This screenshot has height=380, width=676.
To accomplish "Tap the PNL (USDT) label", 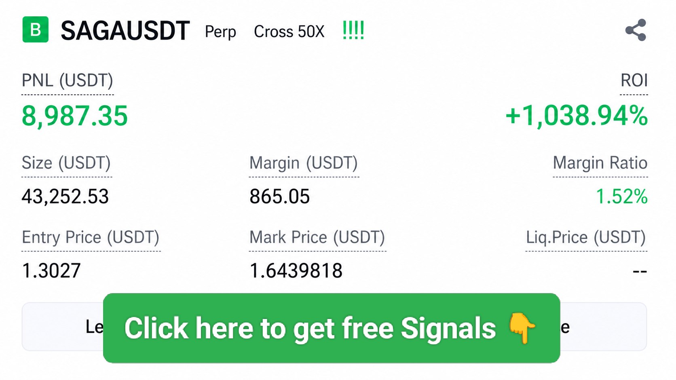I will pyautogui.click(x=68, y=80).
